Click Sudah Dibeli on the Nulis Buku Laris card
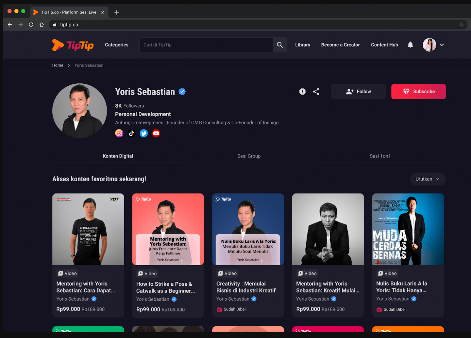Viewport: 471px width, 338px height. (x=391, y=309)
